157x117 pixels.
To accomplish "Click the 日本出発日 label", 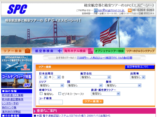I will pos(46,73).
